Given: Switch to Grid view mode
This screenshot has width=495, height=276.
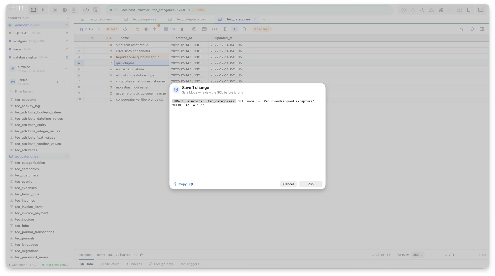Looking at the screenshot, I should [x=170, y=29].
